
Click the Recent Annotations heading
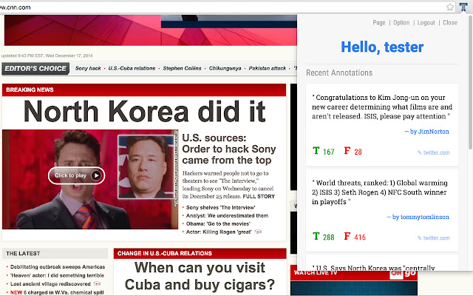point(339,73)
